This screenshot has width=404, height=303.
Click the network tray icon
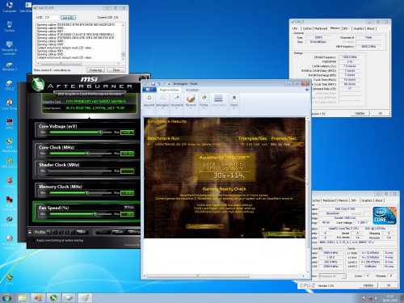(x=370, y=298)
